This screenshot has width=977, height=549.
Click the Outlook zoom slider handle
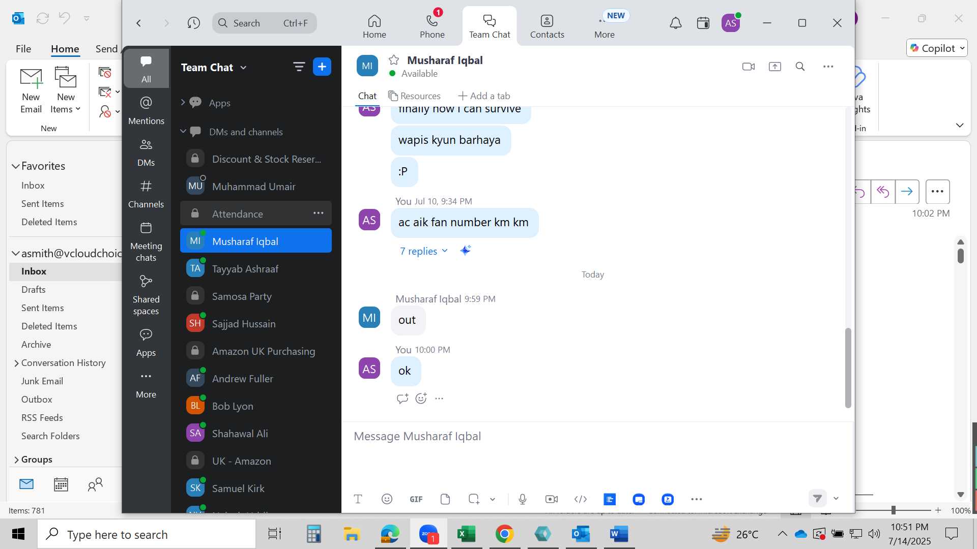point(894,510)
